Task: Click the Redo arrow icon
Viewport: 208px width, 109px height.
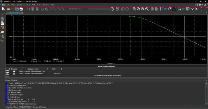Action: pos(46,9)
